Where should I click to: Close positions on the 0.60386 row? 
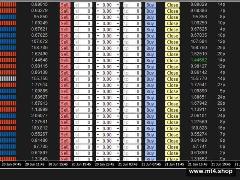pos(172,11)
